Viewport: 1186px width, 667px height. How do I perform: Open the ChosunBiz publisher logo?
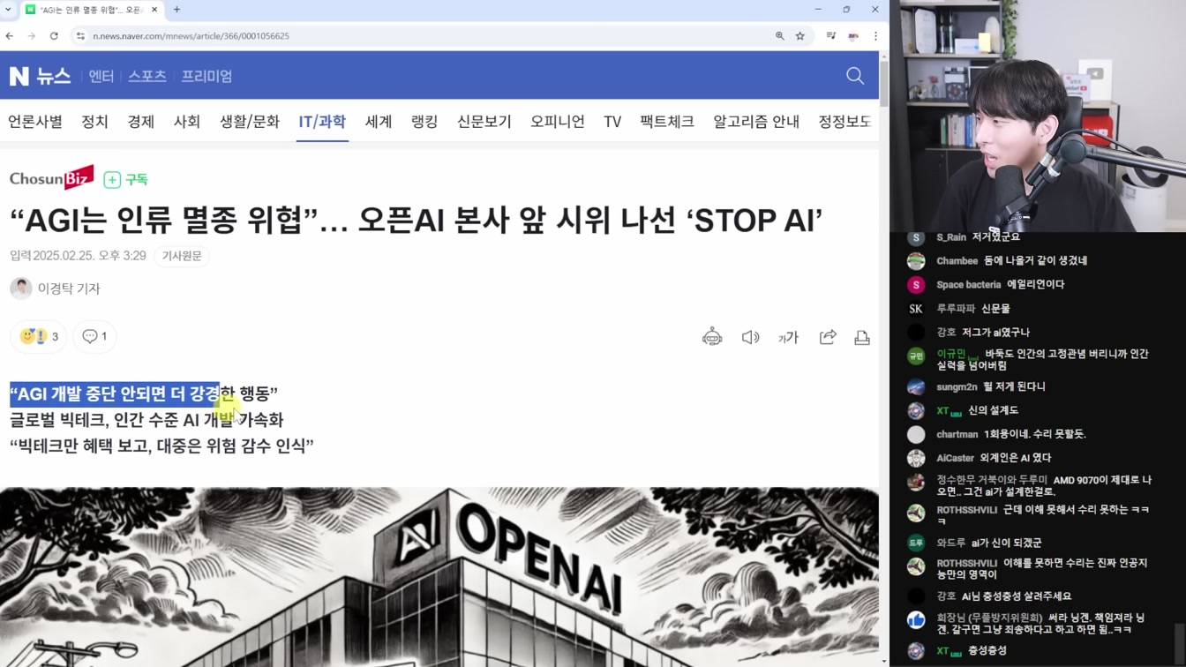51,178
